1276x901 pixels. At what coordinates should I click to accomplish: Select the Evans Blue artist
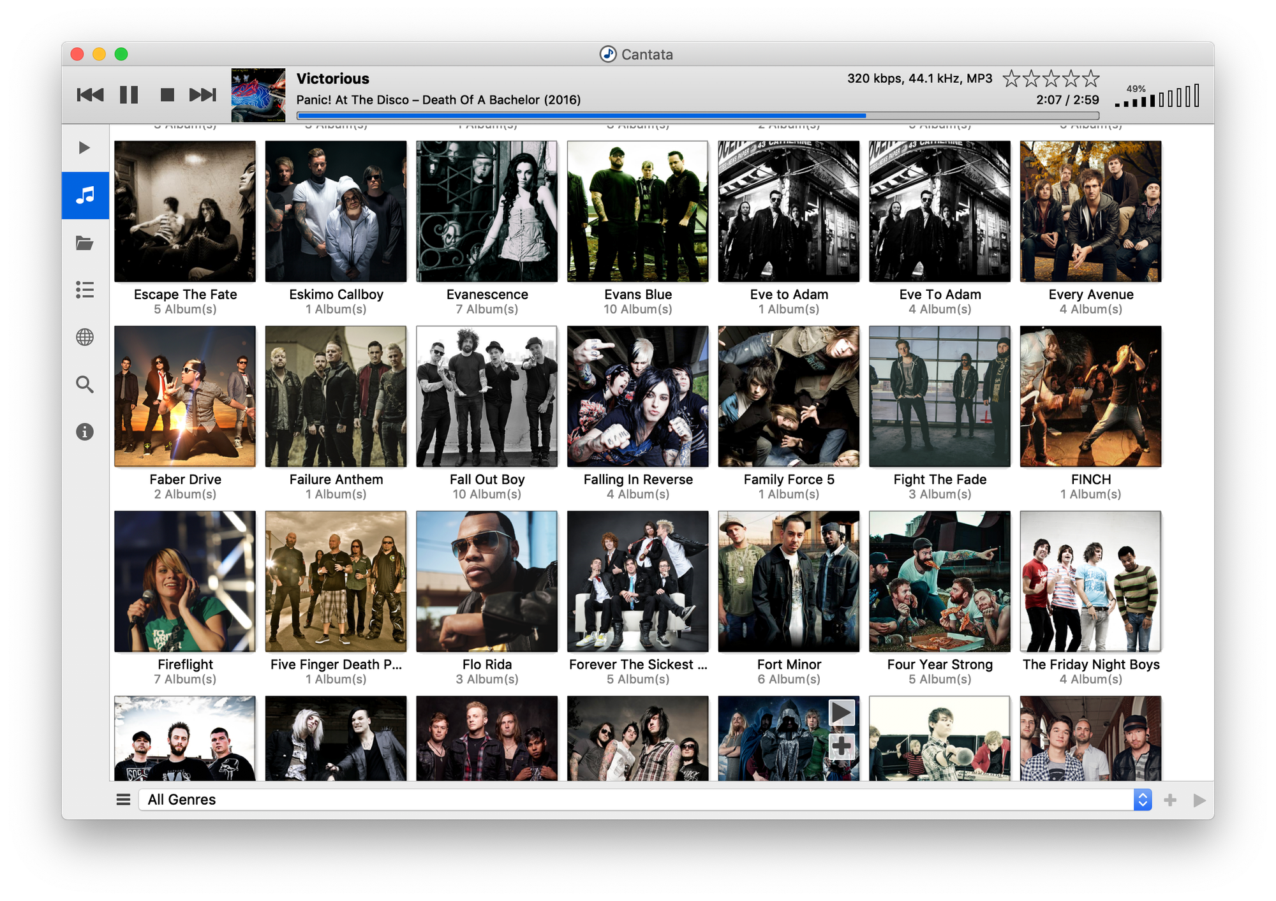(638, 228)
